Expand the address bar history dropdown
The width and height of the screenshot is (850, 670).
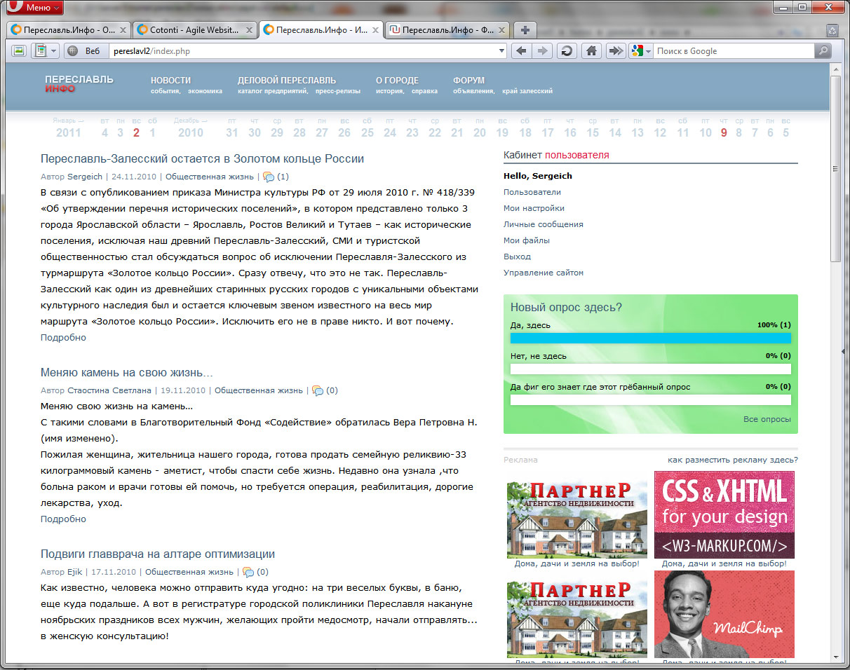click(501, 51)
